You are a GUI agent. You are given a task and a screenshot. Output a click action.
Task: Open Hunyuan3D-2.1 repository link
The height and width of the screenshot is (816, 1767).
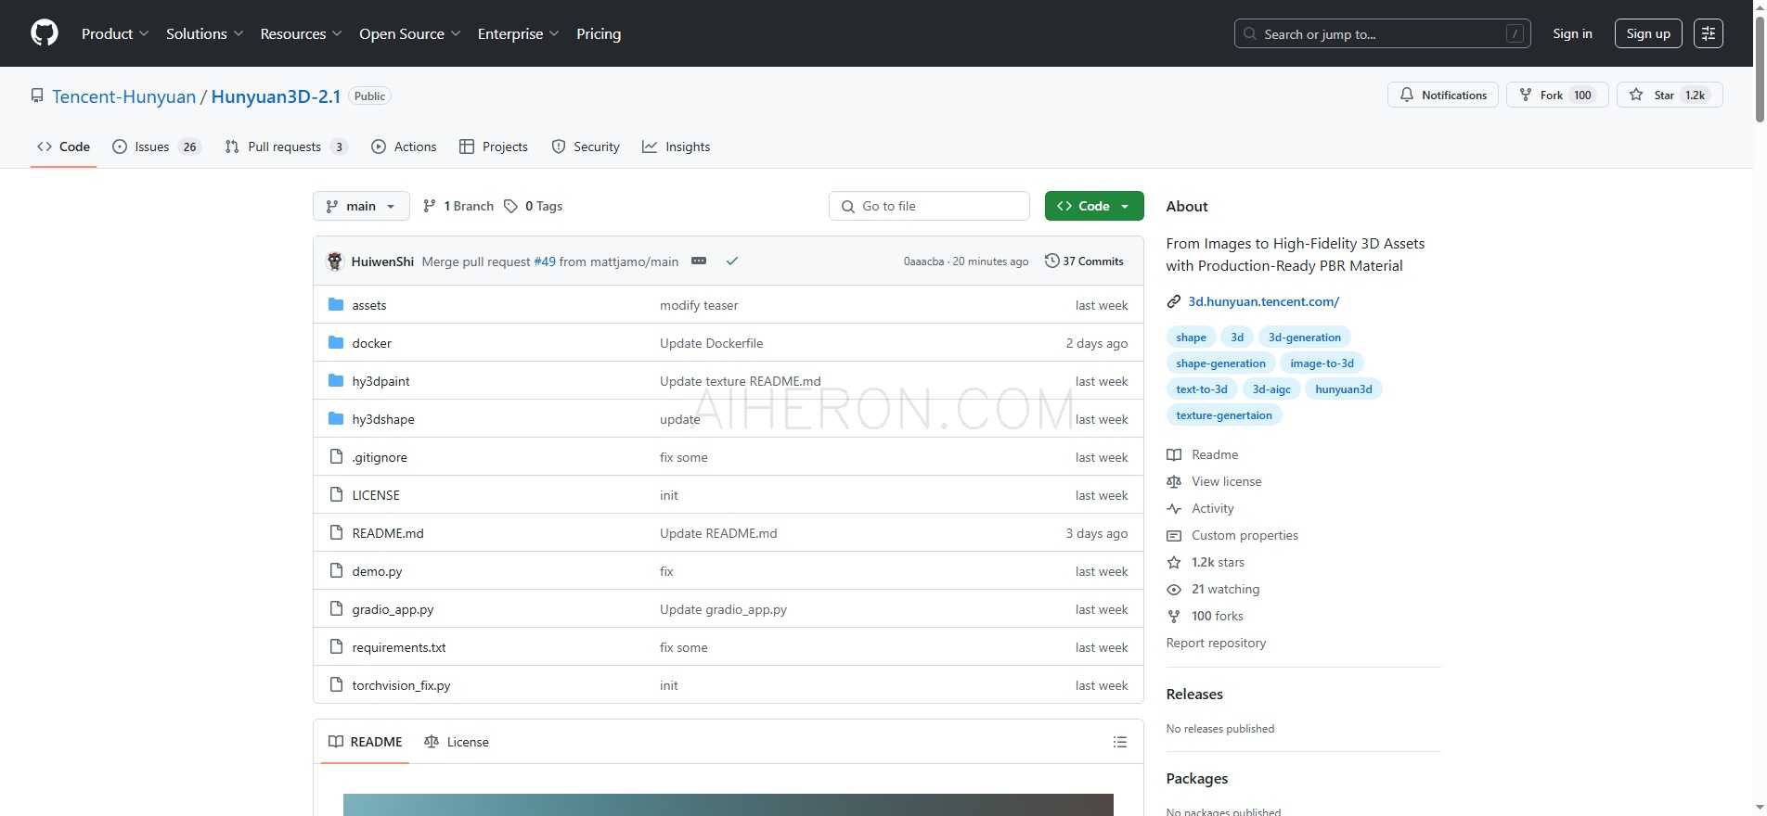click(x=276, y=96)
